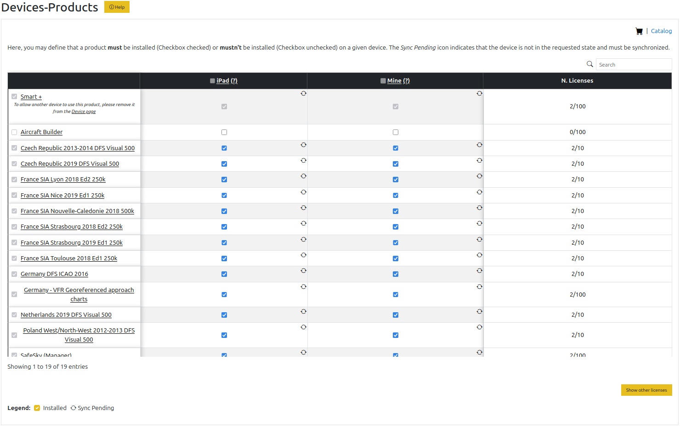Click Mine sync icon for Poland West row

tap(480, 327)
